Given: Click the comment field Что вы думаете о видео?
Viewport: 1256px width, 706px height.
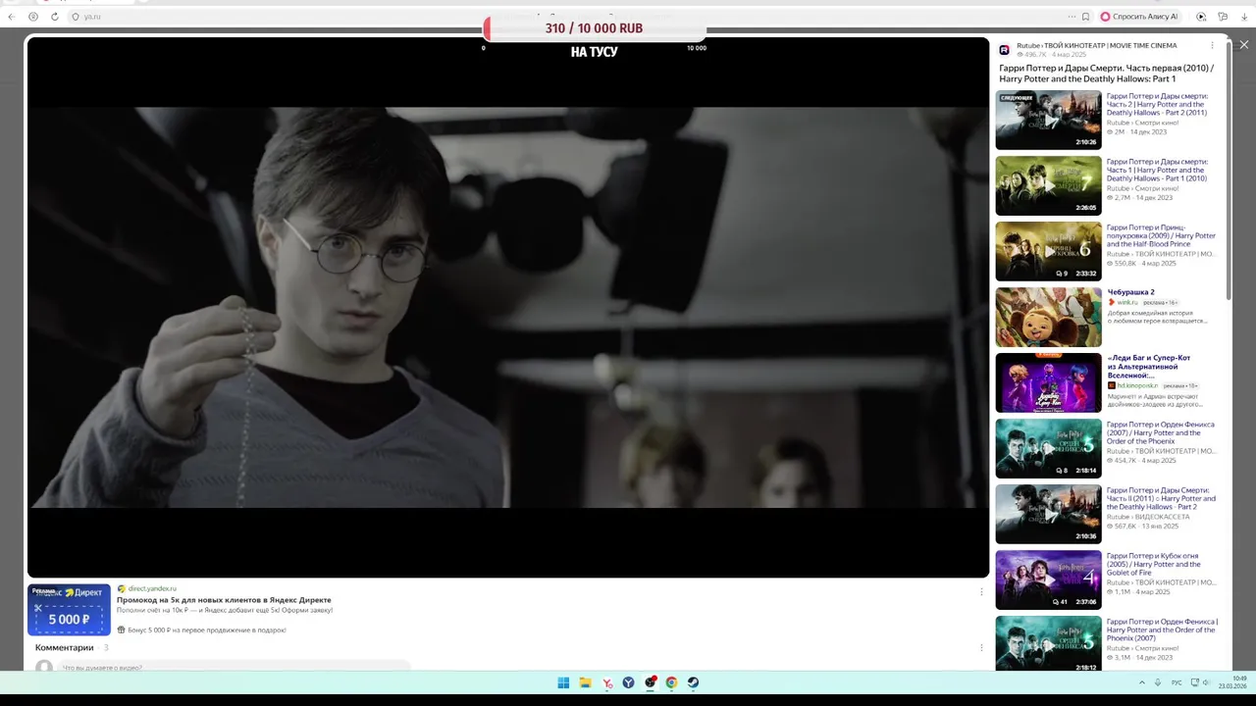Looking at the screenshot, I should 235,668.
